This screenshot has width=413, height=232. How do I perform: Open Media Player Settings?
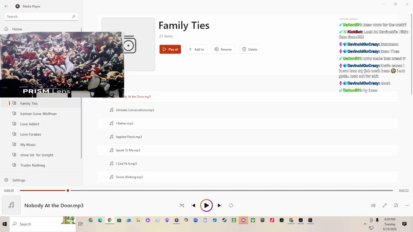tap(41, 180)
